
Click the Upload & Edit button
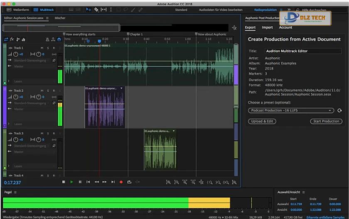click(262, 121)
